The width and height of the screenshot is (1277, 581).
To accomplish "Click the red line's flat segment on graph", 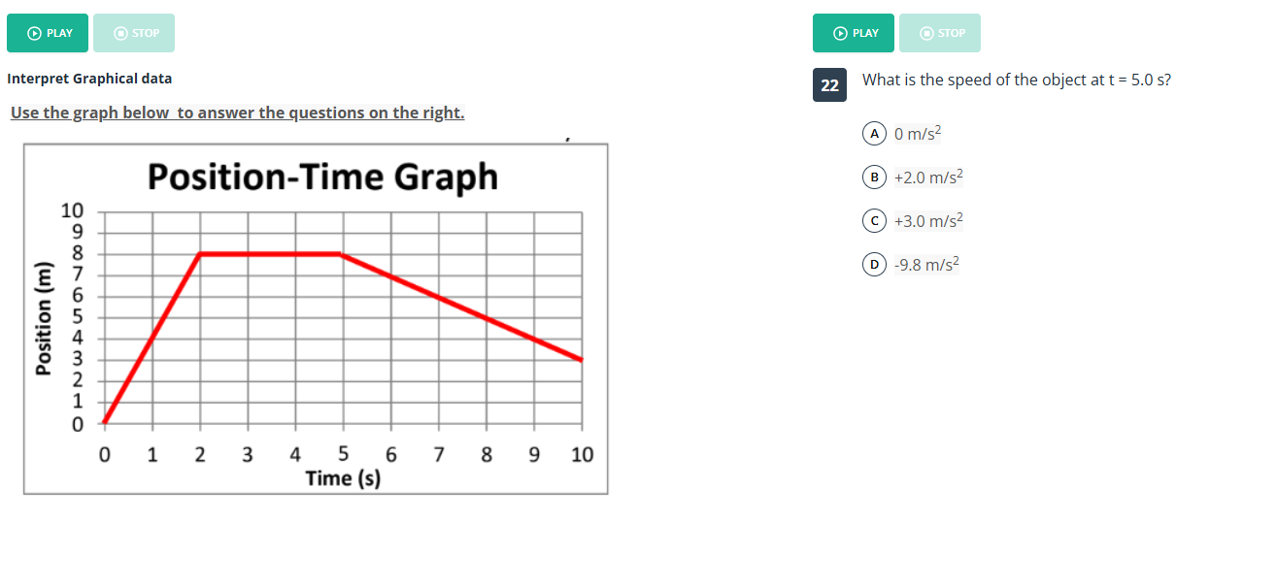I will point(270,254).
